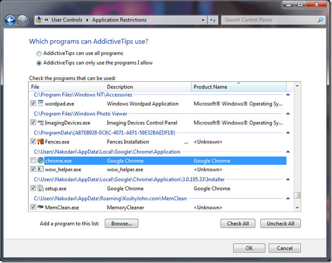Click the Forward navigation arrow

tap(22, 20)
